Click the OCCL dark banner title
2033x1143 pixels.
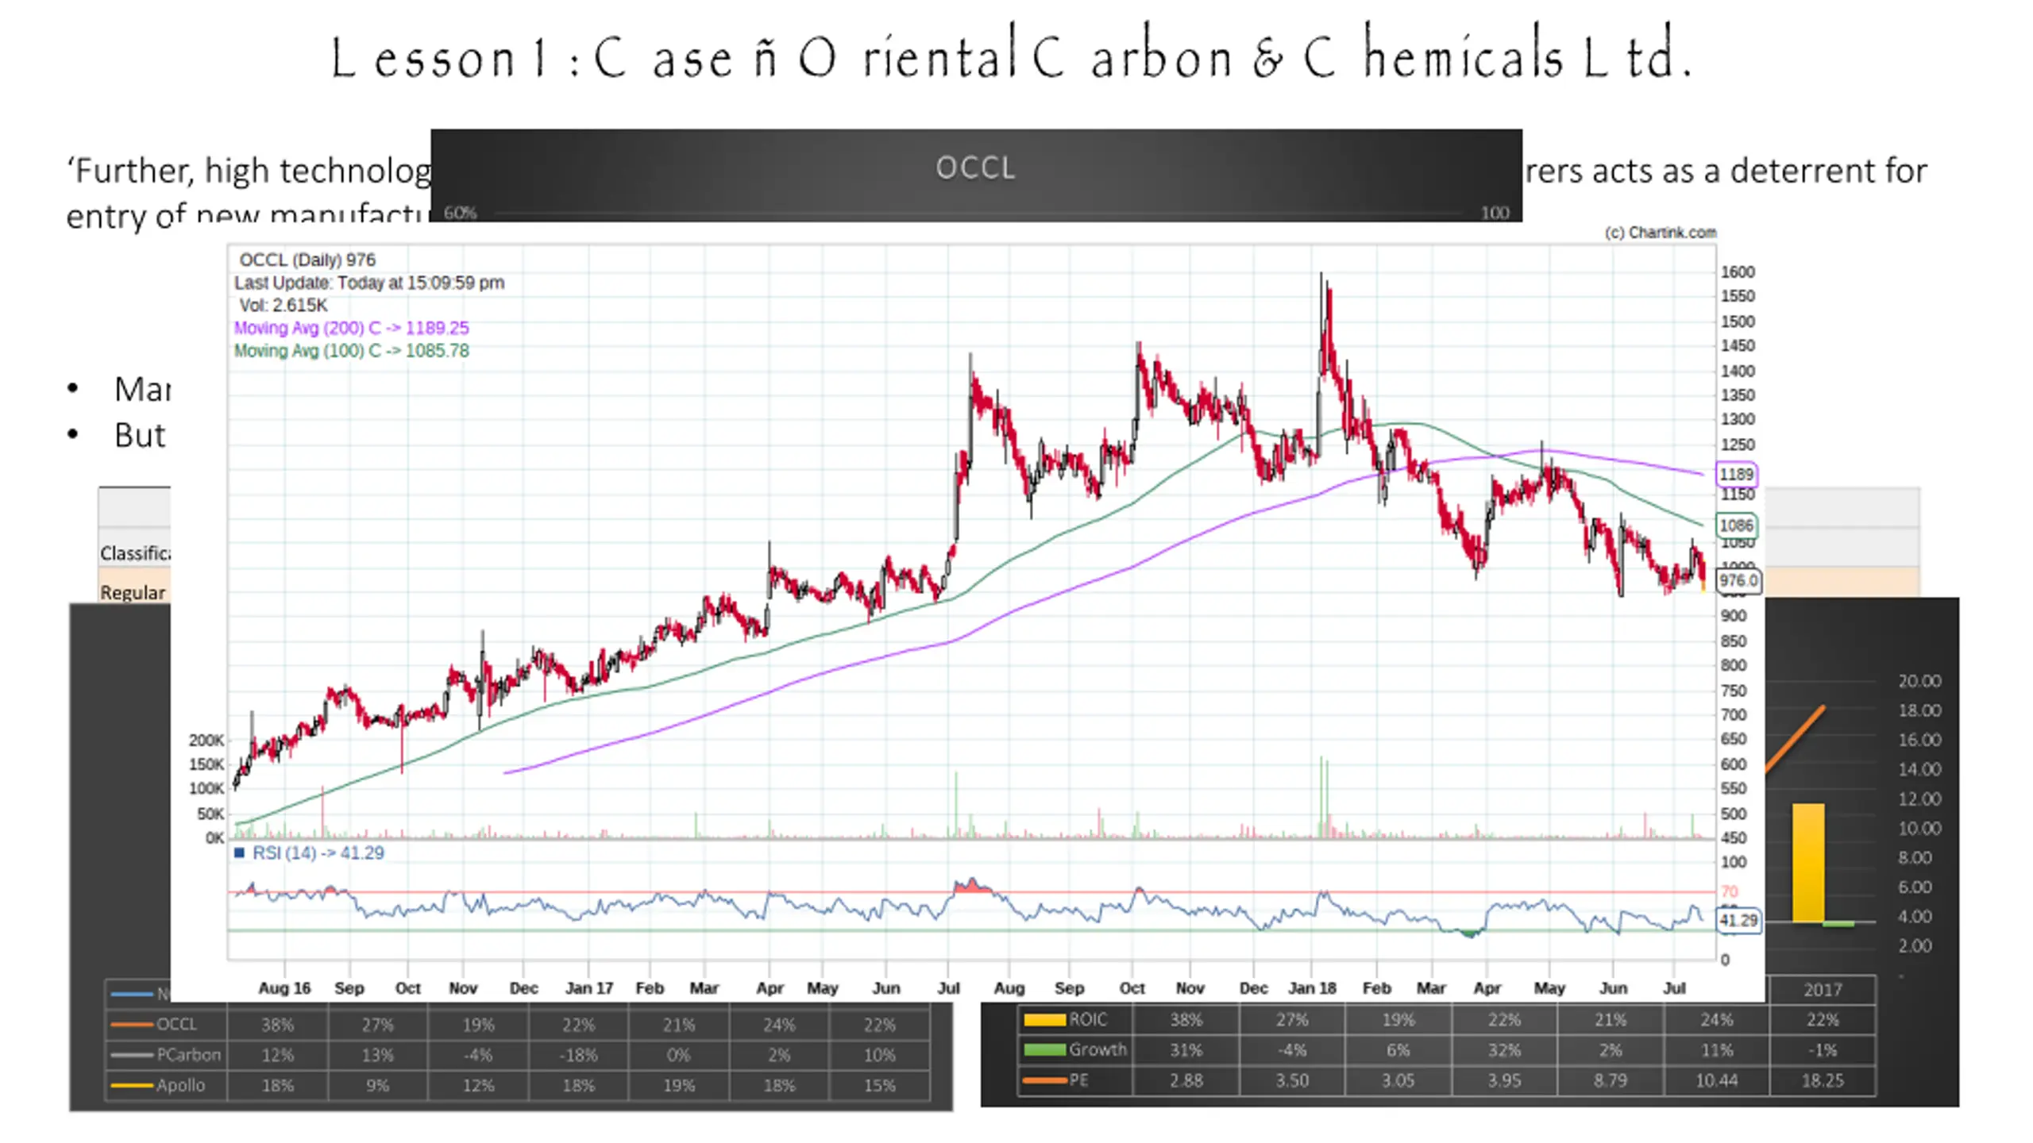click(974, 167)
